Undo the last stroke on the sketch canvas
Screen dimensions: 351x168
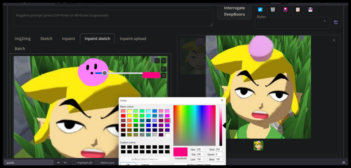(157, 60)
